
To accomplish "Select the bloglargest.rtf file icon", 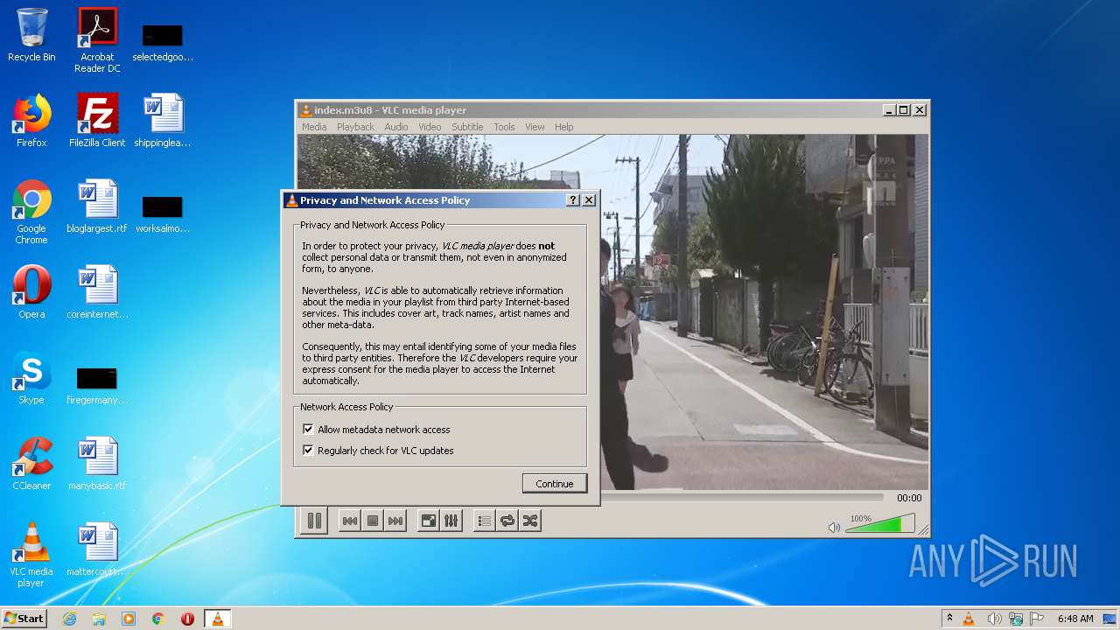I will click(x=97, y=206).
